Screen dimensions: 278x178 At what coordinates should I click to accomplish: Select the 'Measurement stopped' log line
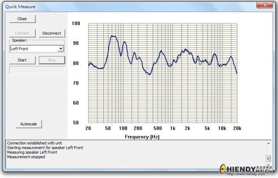point(26,157)
